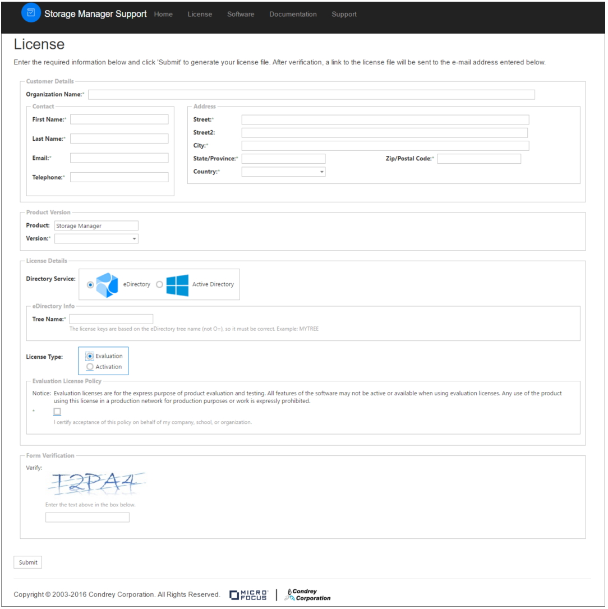Check the policy acceptance checkbox
The width and height of the screenshot is (608, 609).
click(x=57, y=412)
